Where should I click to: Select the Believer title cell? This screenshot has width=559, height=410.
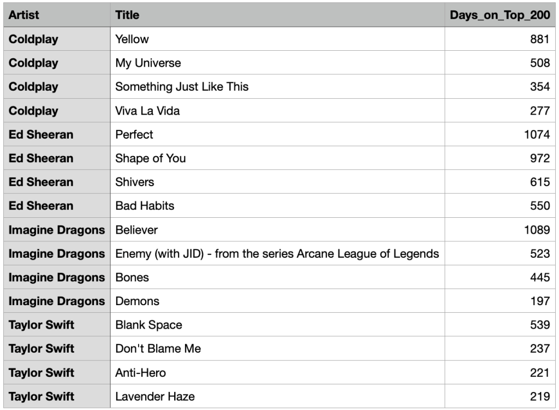click(x=136, y=230)
